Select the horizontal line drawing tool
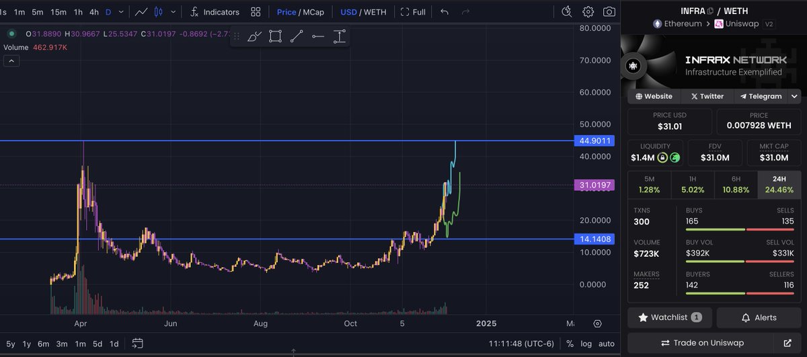This screenshot has height=357, width=807. (x=318, y=37)
